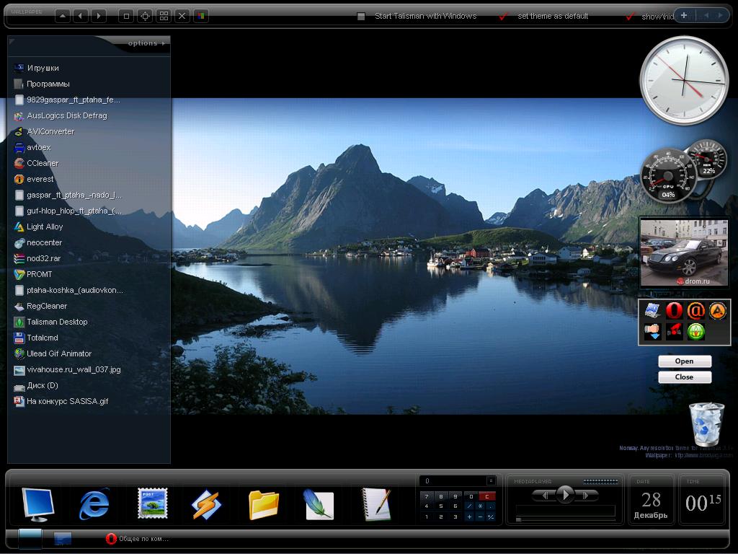Select CCleaner from the list
The height and width of the screenshot is (554, 738).
point(43,163)
